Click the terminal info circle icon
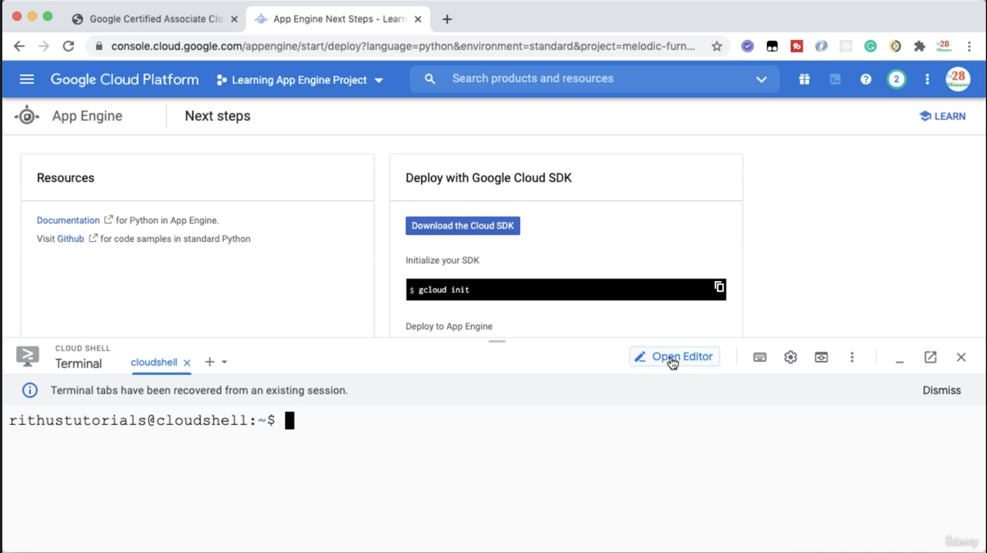The height and width of the screenshot is (553, 987). [30, 390]
